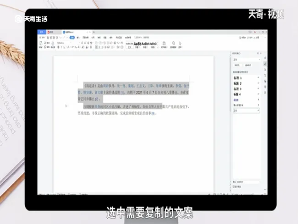Image resolution: width=298 pixels, height=224 pixels.
Task: Apply the 标题2 style from ribbon gallery
Action: click(x=145, y=45)
